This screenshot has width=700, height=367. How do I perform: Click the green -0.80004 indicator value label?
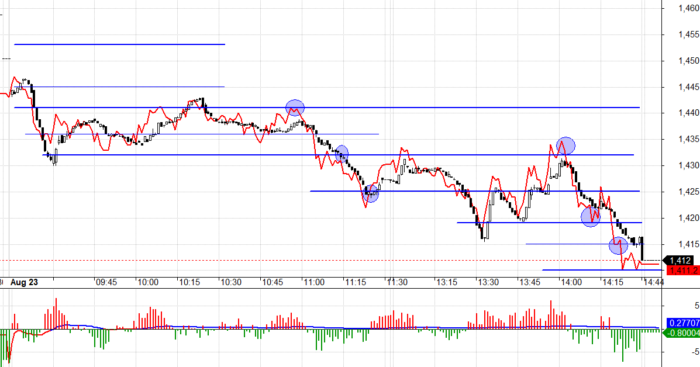(x=682, y=333)
